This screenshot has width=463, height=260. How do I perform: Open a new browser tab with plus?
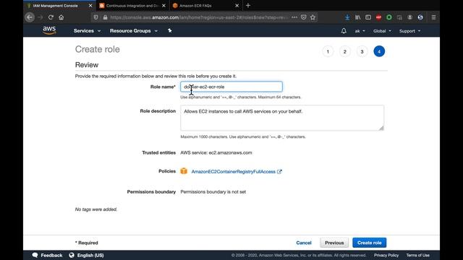pyautogui.click(x=248, y=5)
